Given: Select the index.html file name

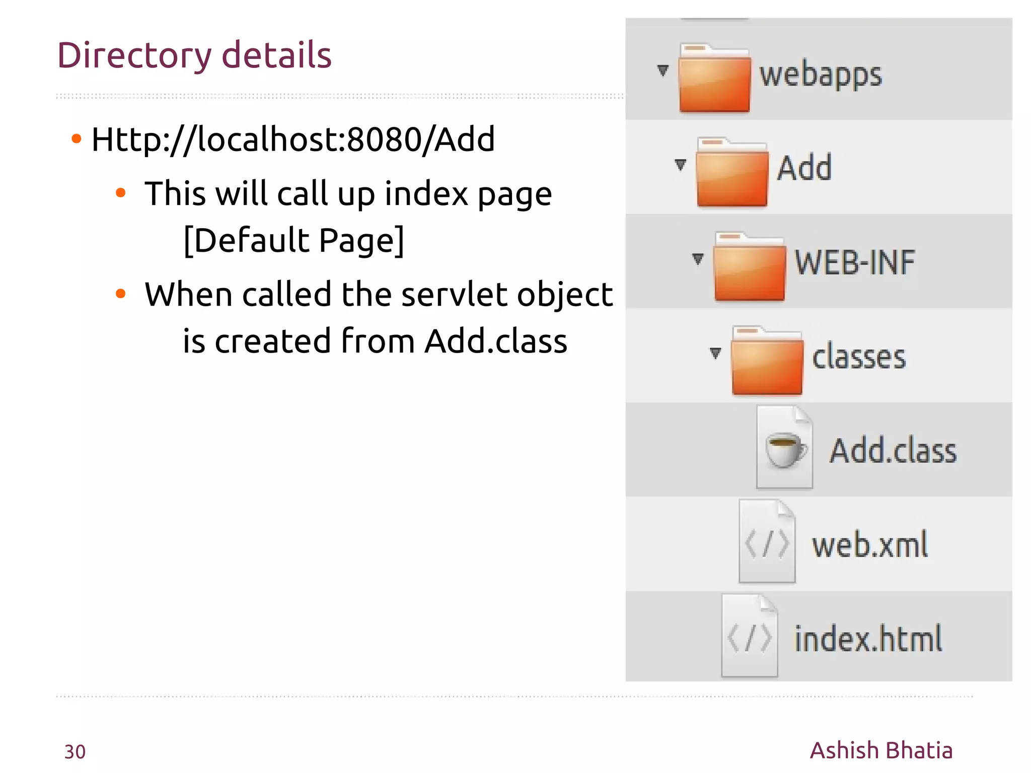Looking at the screenshot, I should (x=868, y=639).
